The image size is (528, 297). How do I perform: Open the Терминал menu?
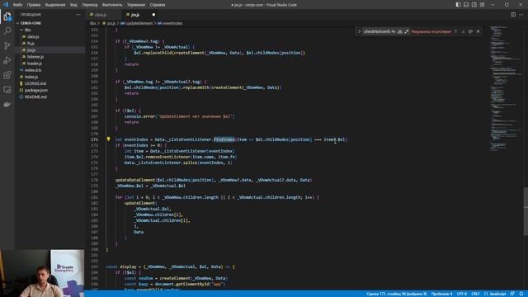[x=136, y=5]
